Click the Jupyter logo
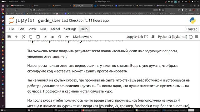Image resolution: width=200 pixels, height=112 pixels. pyautogui.click(x=22, y=20)
